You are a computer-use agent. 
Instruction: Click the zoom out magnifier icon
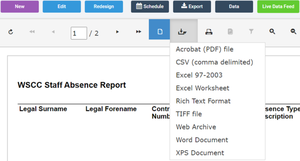click(x=293, y=32)
